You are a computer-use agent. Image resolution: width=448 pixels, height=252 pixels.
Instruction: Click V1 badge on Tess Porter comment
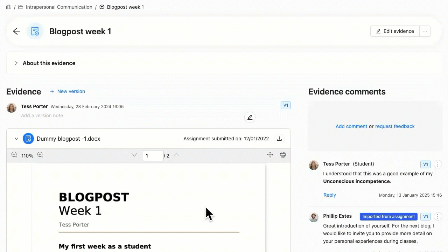click(425, 164)
